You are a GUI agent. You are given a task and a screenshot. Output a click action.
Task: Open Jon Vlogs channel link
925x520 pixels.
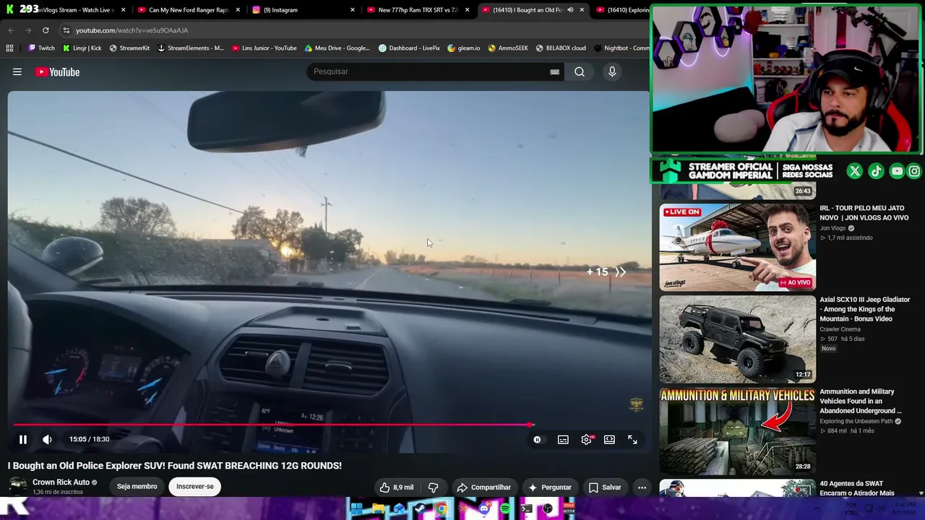(832, 228)
